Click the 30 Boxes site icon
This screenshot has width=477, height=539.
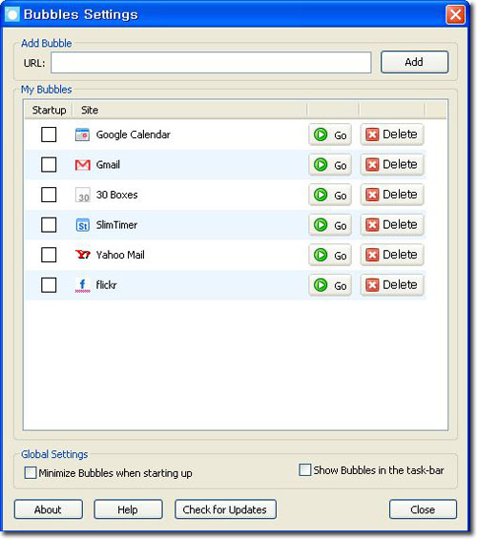(82, 195)
